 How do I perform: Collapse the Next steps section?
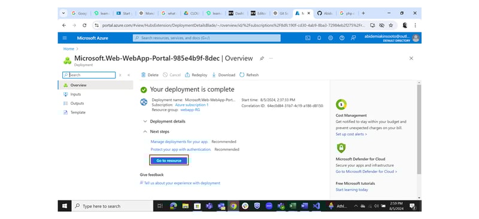(156, 132)
